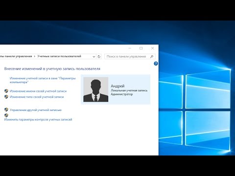Click the Андрей account avatar picture
The width and height of the screenshot is (235, 176).
click(96, 89)
